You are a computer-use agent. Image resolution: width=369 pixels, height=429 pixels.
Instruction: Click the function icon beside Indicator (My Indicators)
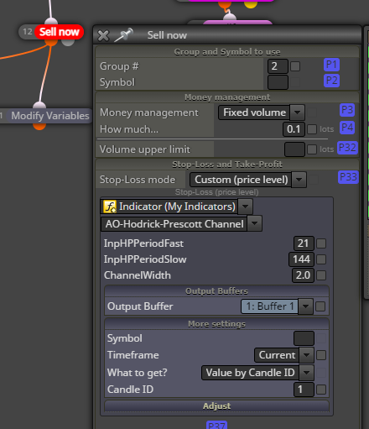coord(110,207)
